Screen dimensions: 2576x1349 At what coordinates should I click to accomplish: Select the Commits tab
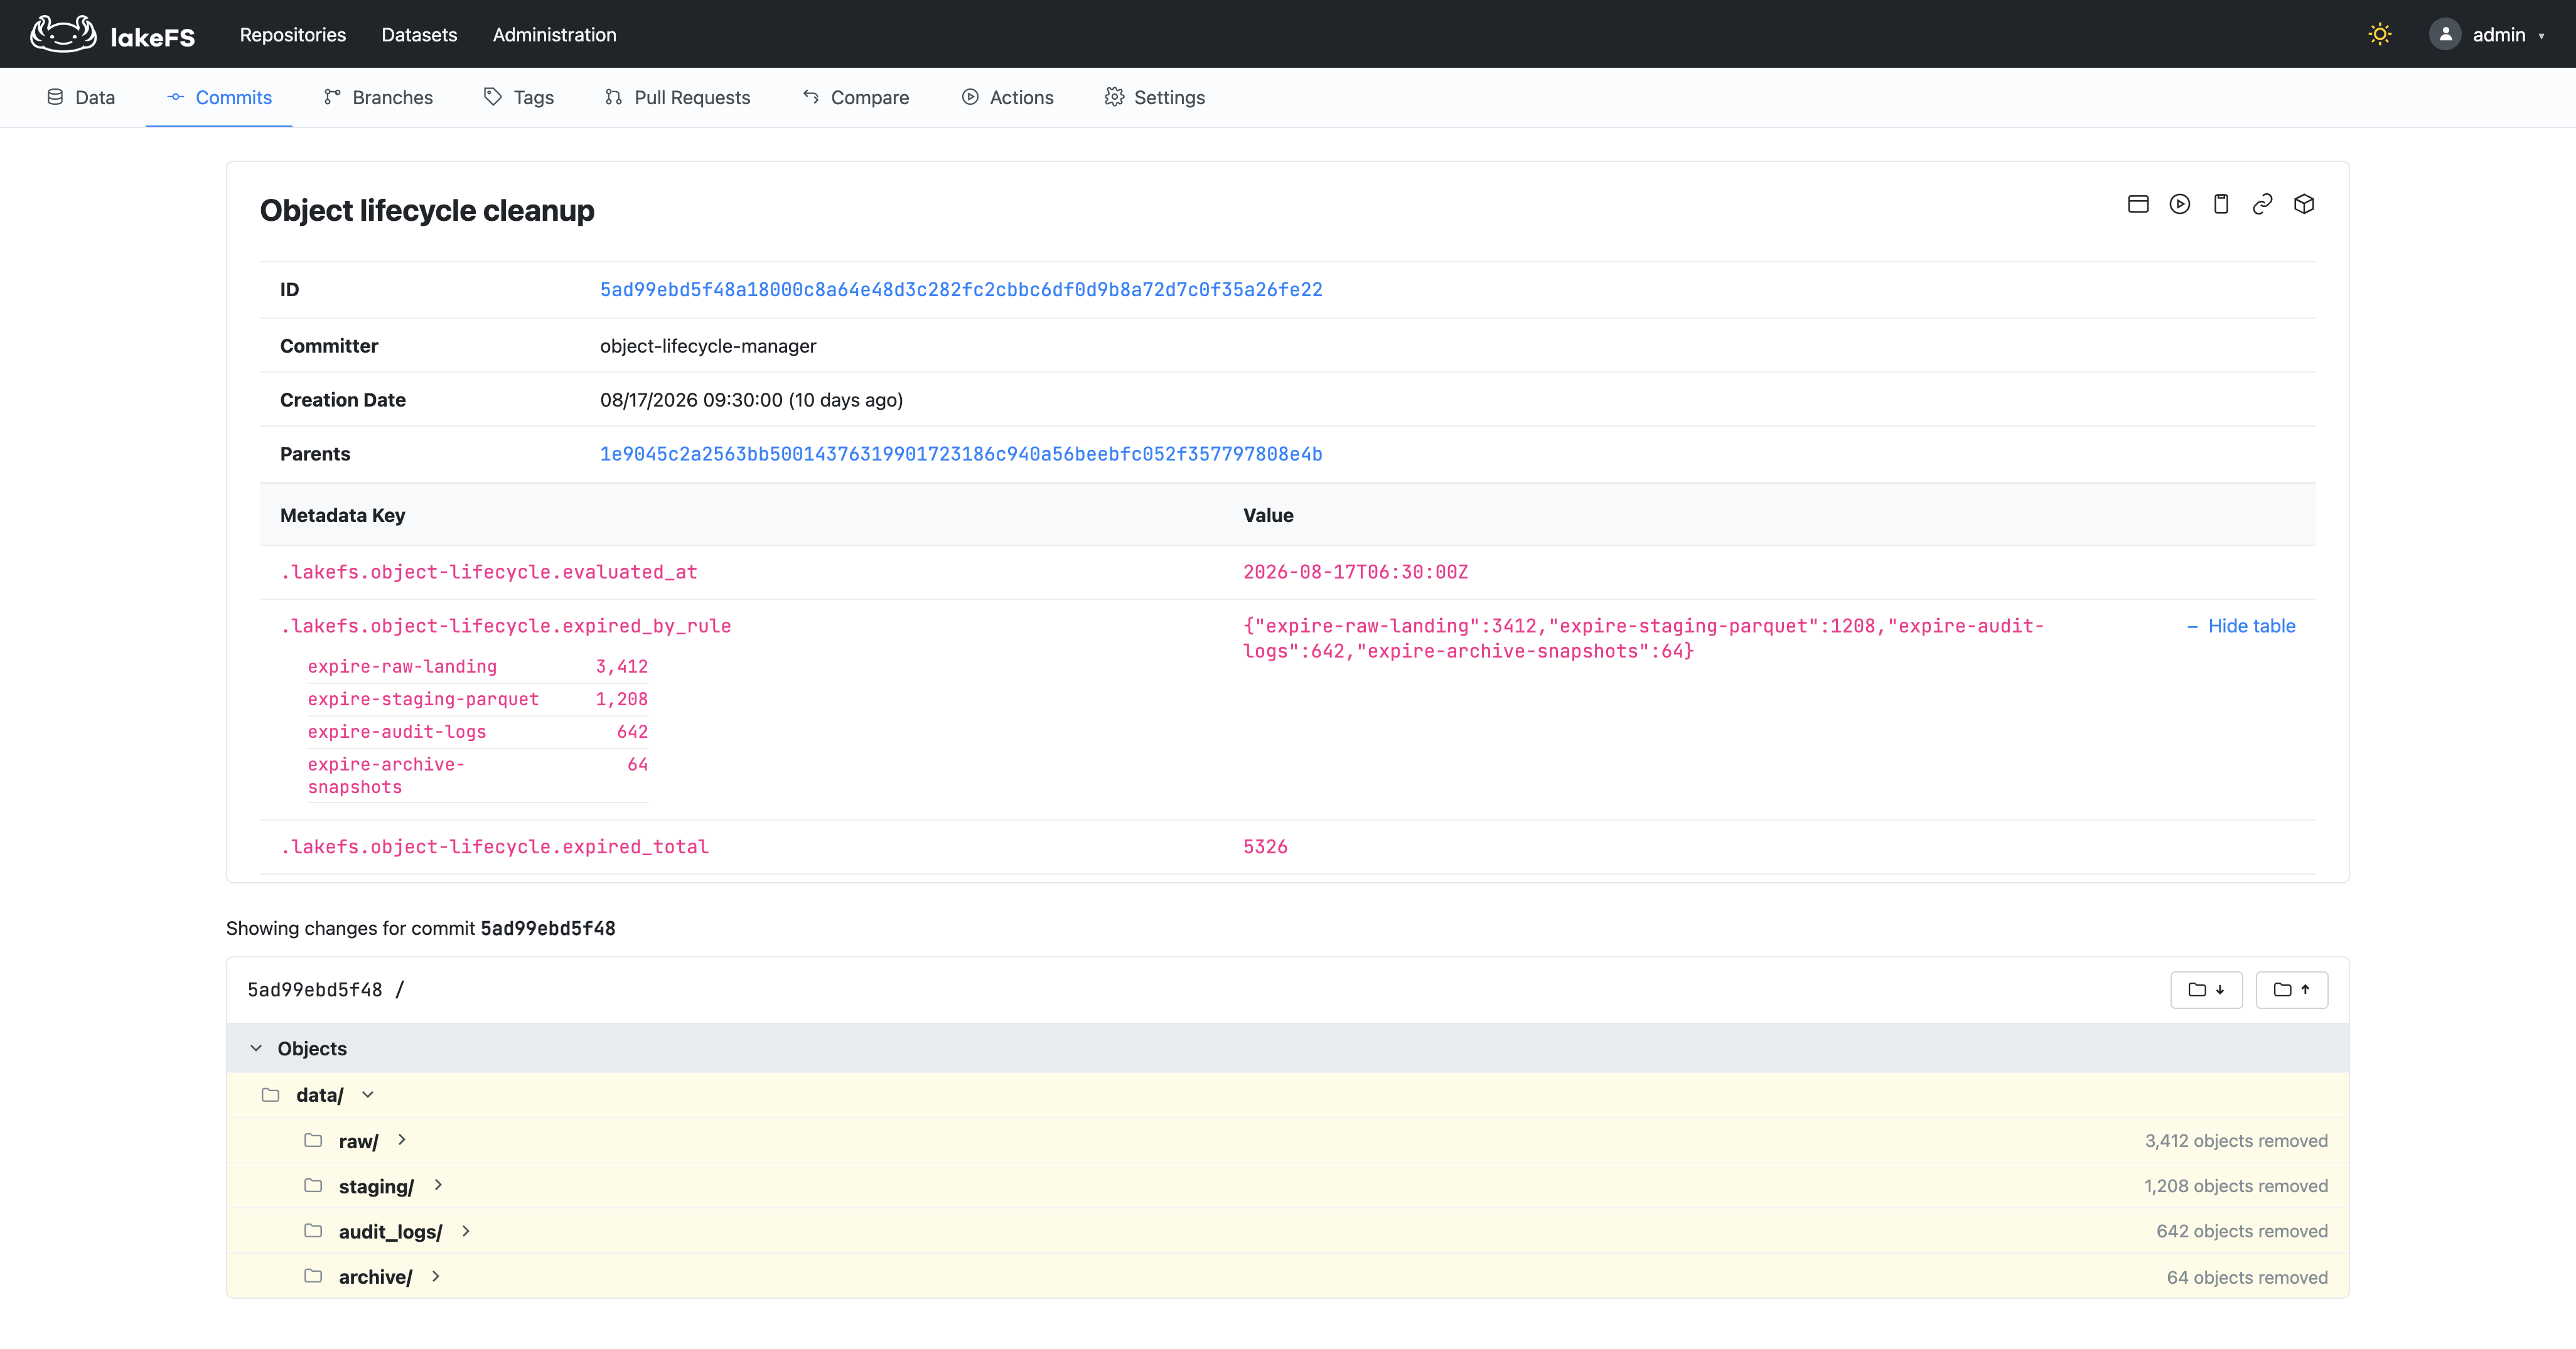click(x=219, y=97)
